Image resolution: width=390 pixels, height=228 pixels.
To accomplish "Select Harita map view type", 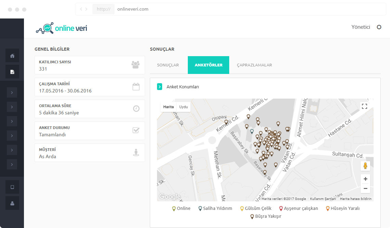I will 168,107.
